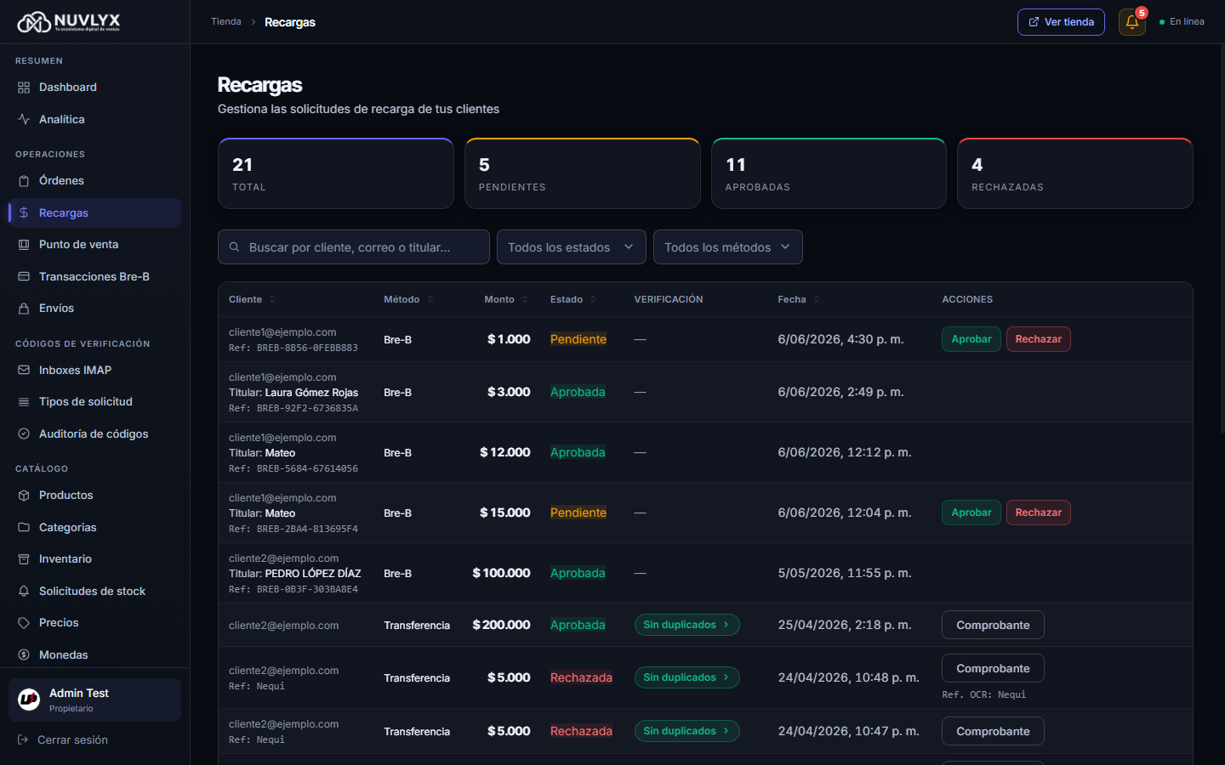Click the Nuvlyx logo in the sidebar
Viewport: 1225px width, 765px height.
69,22
